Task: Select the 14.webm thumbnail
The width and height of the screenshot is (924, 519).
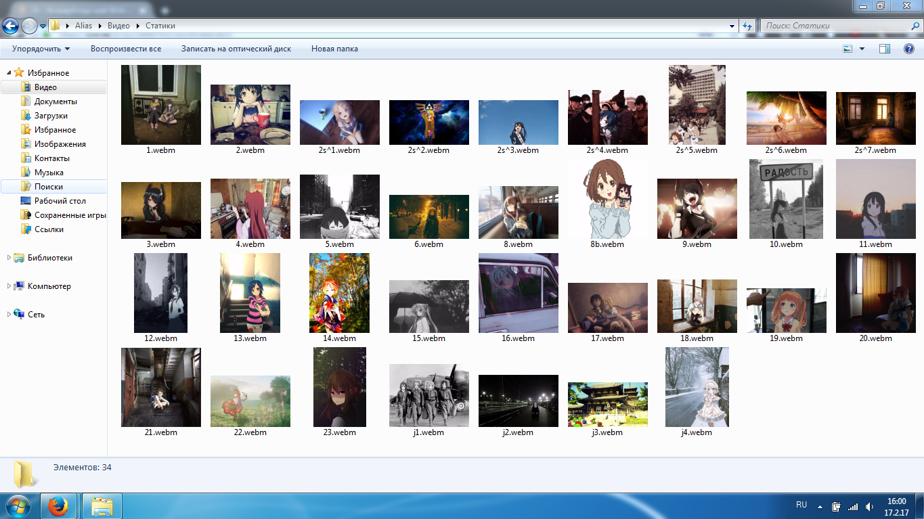Action: pyautogui.click(x=340, y=293)
